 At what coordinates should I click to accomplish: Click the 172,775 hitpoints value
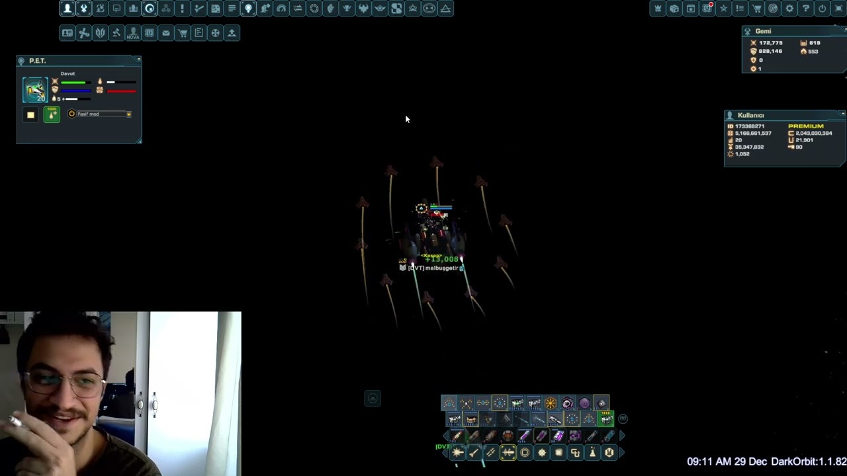pos(770,43)
